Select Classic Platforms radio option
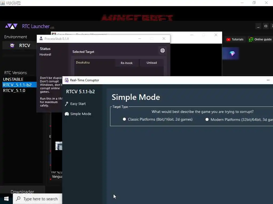Screen dimensions: 273x204 coord(124,119)
